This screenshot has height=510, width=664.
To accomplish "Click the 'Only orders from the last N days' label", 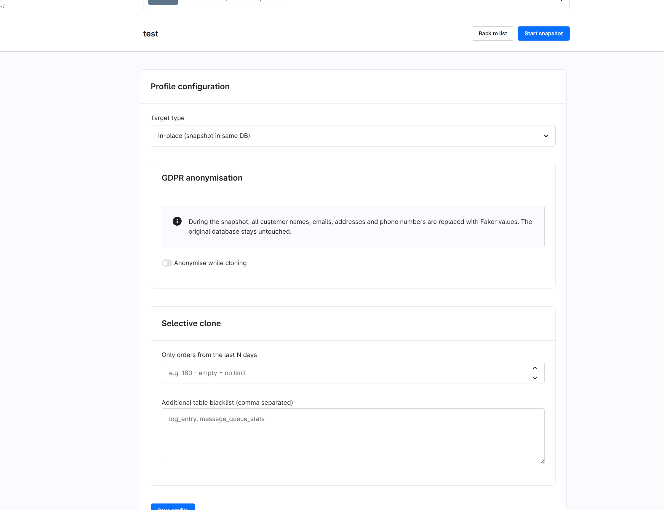I will tap(209, 355).
